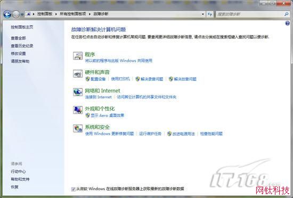
Task: Click the Control Panel icon in address bar
Action: tap(28, 14)
